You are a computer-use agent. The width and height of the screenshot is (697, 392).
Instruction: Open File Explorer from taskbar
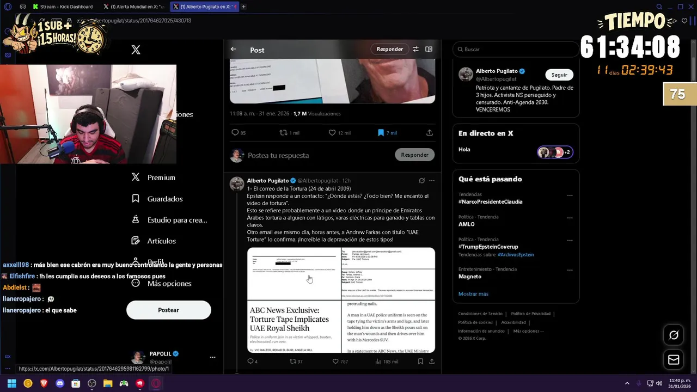click(108, 383)
